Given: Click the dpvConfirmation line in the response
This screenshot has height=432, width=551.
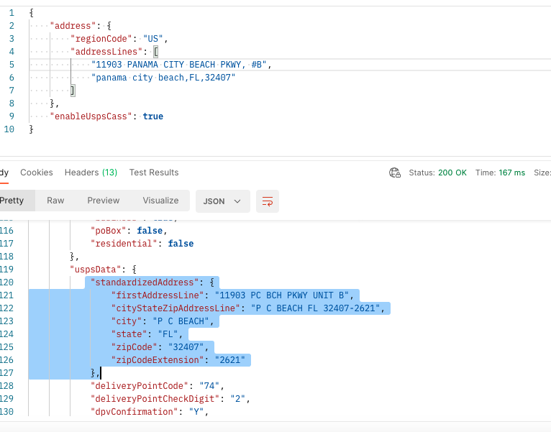Looking at the screenshot, I should [148, 412].
